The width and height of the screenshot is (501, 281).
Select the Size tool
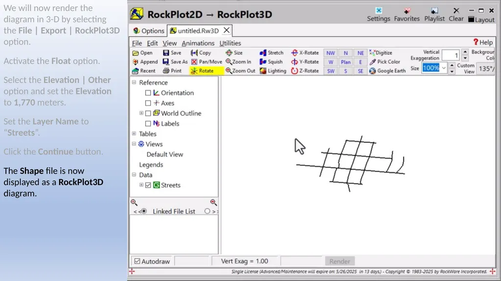[234, 53]
